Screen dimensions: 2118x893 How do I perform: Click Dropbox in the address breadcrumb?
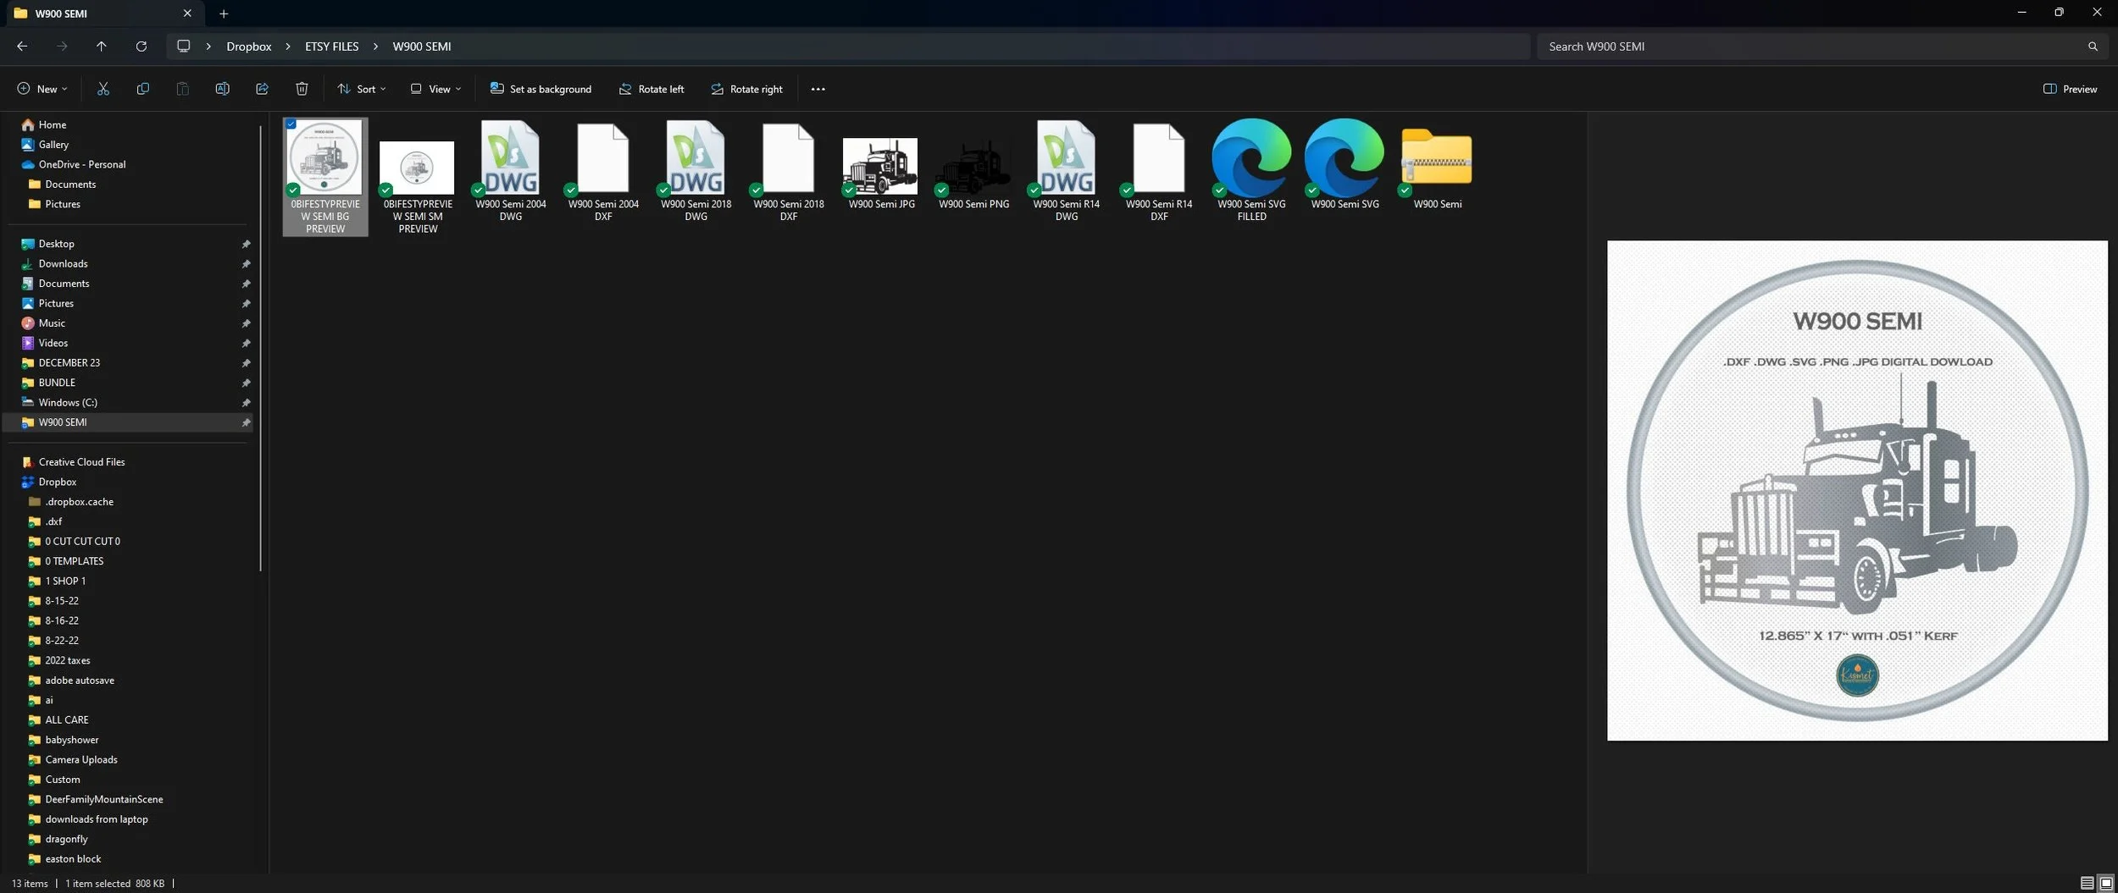(249, 47)
